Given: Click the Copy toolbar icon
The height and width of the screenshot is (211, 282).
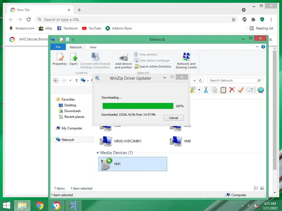Looking at the screenshot, I should click(x=214, y=90).
